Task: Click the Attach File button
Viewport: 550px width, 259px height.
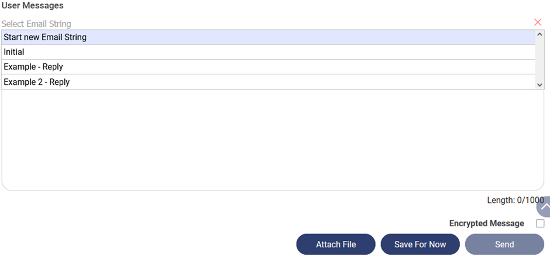Action: click(336, 244)
